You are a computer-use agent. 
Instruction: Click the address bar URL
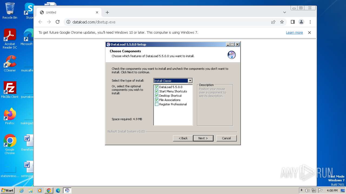tap(94, 22)
